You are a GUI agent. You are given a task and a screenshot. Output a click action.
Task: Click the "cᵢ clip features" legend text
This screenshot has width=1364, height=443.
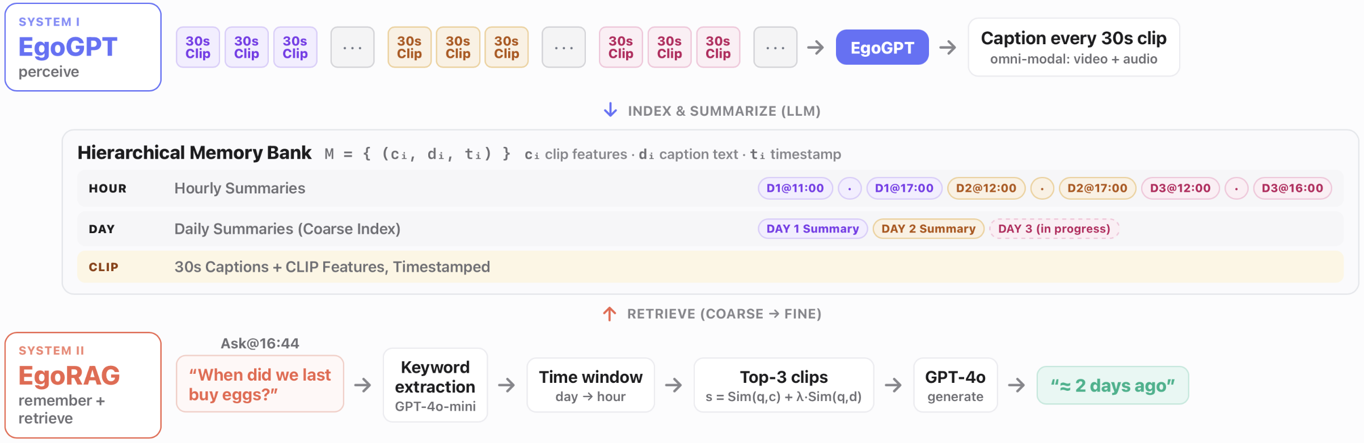point(576,154)
